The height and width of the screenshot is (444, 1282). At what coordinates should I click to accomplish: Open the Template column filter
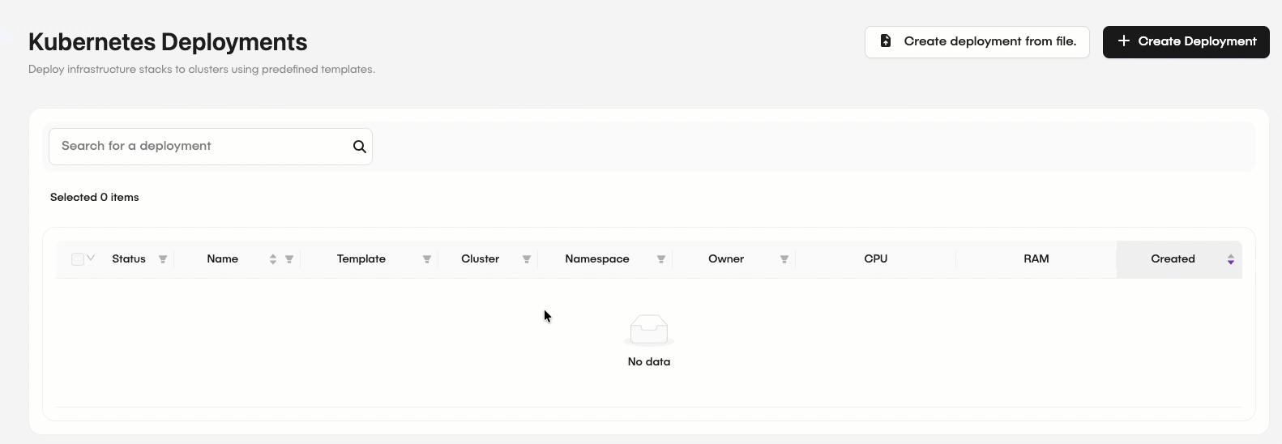pos(427,259)
